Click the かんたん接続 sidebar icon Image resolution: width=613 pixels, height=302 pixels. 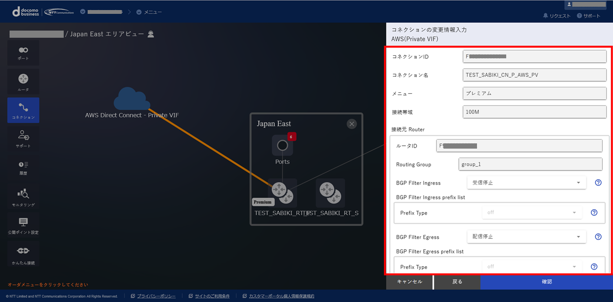point(23,254)
